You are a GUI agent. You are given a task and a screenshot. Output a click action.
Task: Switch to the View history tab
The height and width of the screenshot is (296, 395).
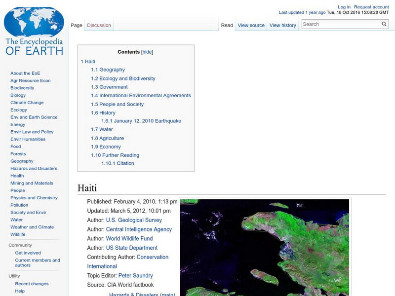tap(282, 25)
